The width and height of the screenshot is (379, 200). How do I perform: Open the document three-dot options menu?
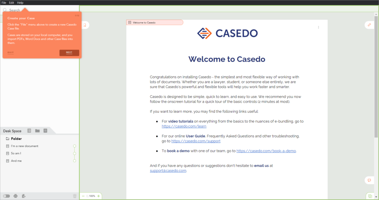click(318, 27)
